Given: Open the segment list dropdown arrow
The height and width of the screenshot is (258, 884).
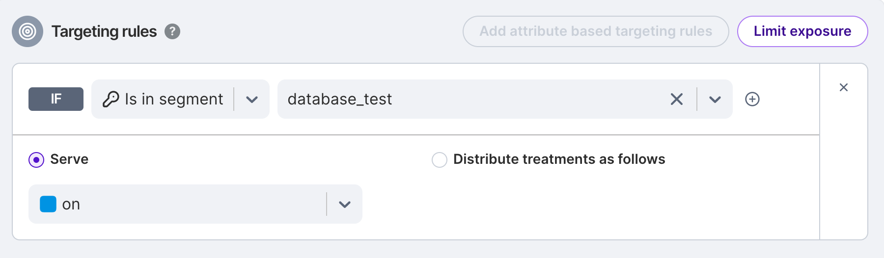Looking at the screenshot, I should pos(715,100).
